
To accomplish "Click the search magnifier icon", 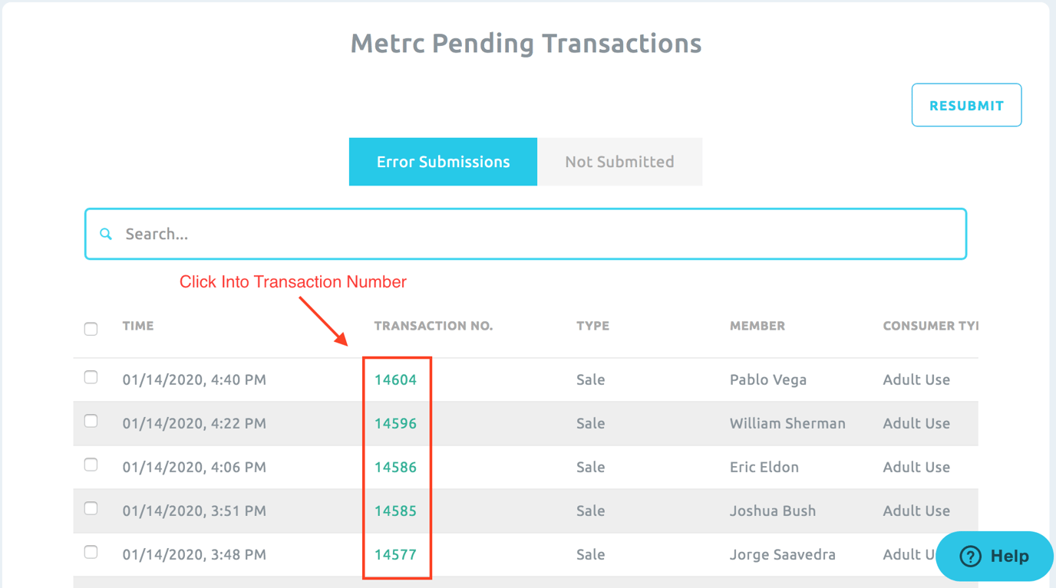I will point(105,234).
